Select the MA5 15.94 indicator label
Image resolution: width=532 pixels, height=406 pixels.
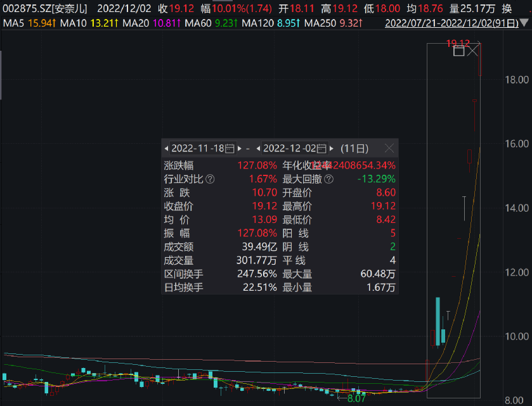pos(29,23)
